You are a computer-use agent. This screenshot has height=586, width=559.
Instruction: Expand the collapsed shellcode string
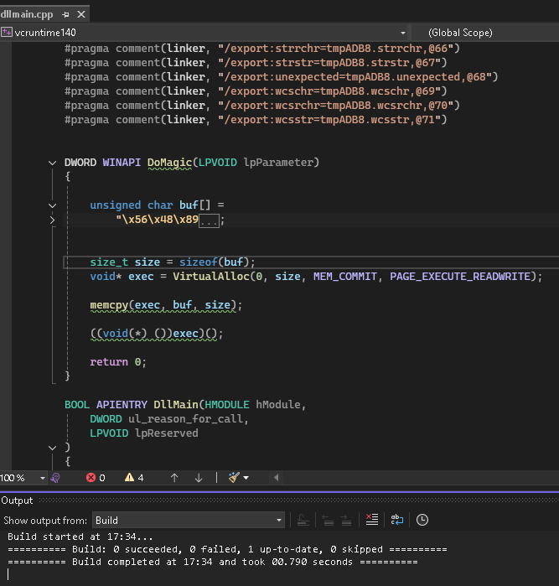(52, 220)
